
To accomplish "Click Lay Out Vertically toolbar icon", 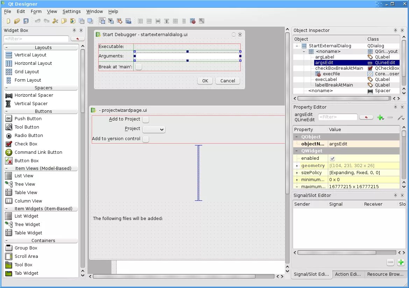I will pos(149,21).
